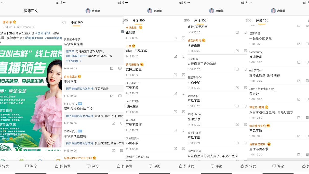Tap repost icon on Cccccurry's comment

[299, 62]
